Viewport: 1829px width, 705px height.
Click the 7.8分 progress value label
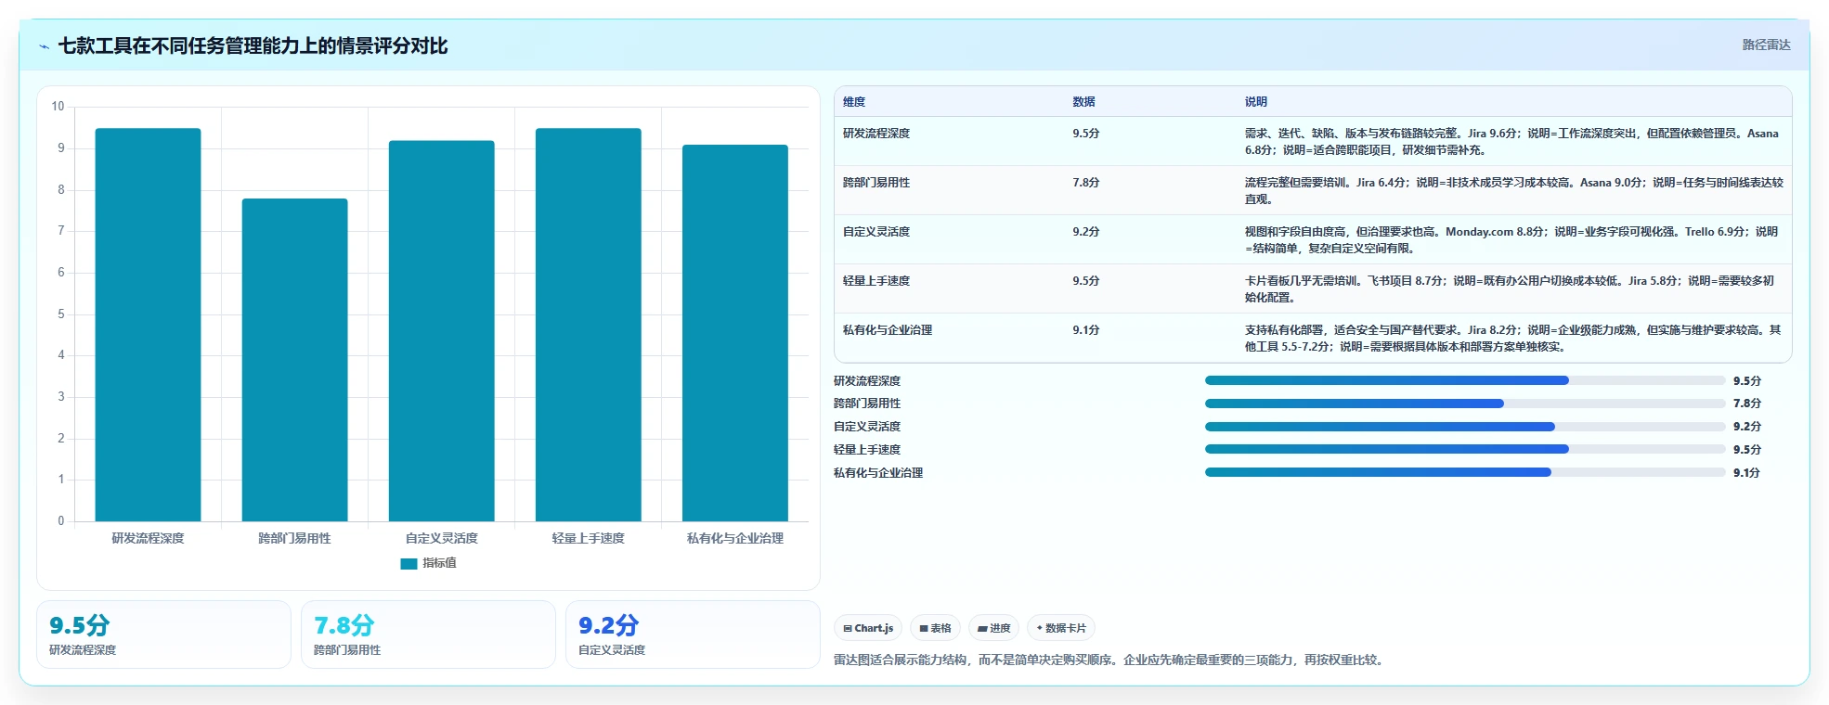[x=1746, y=404]
